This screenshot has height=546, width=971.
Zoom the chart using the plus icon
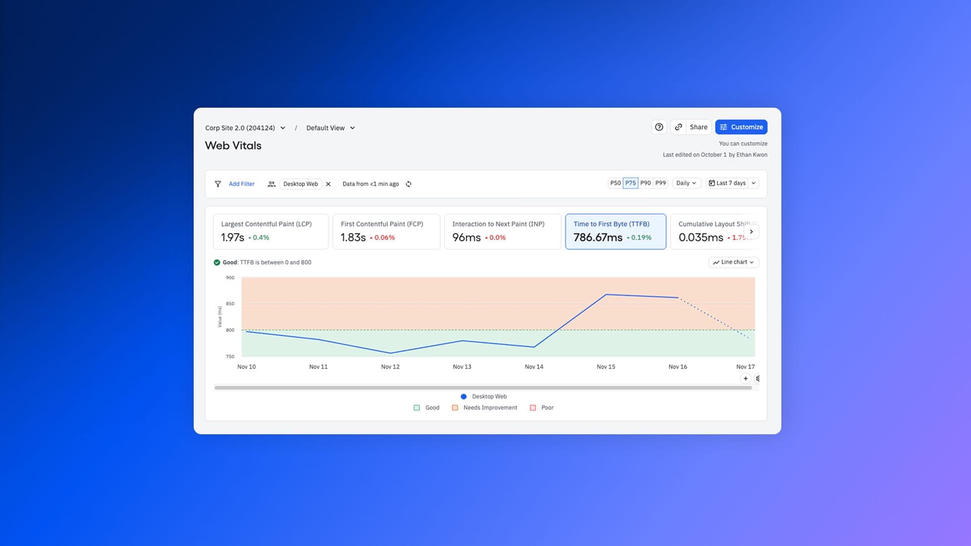[x=745, y=378]
